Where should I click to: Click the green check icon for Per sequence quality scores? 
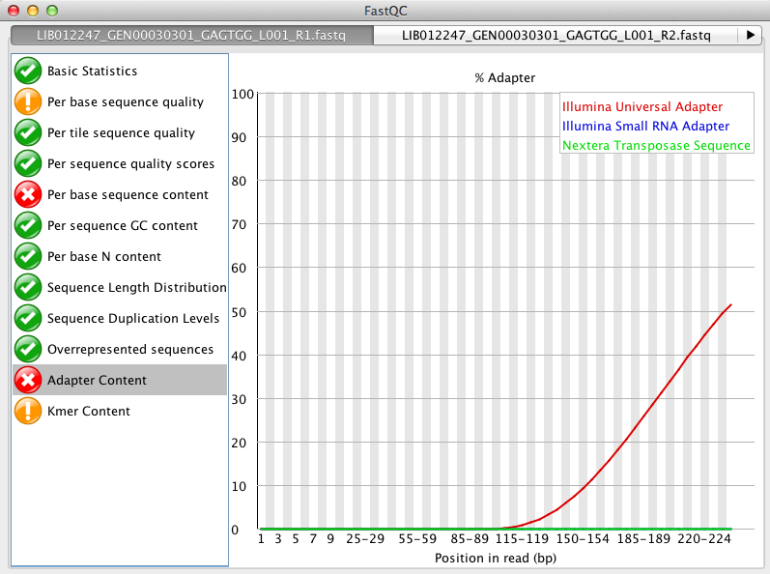(x=28, y=163)
